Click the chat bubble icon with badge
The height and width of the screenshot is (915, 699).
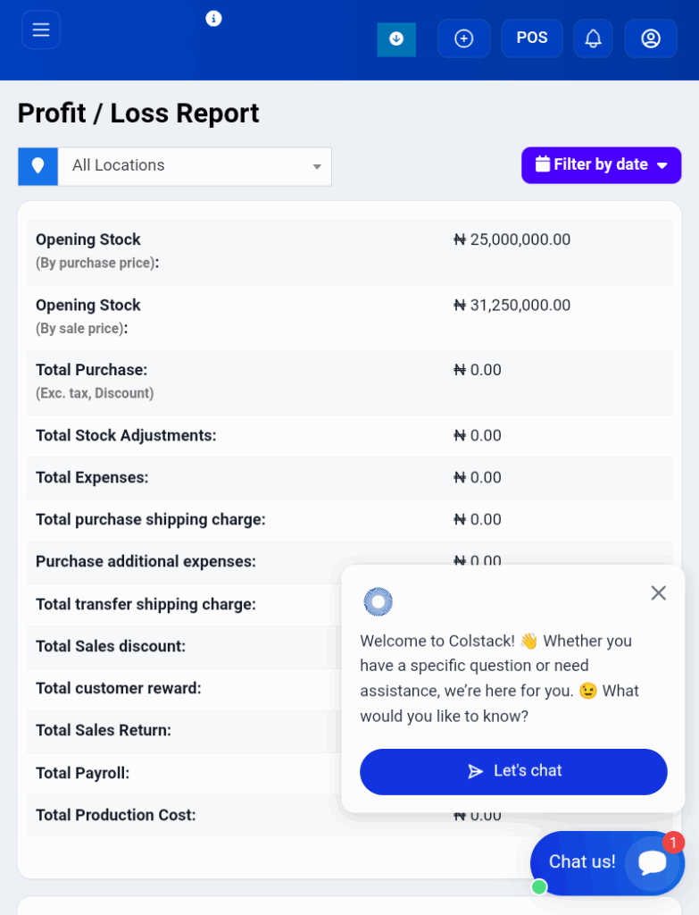click(653, 862)
